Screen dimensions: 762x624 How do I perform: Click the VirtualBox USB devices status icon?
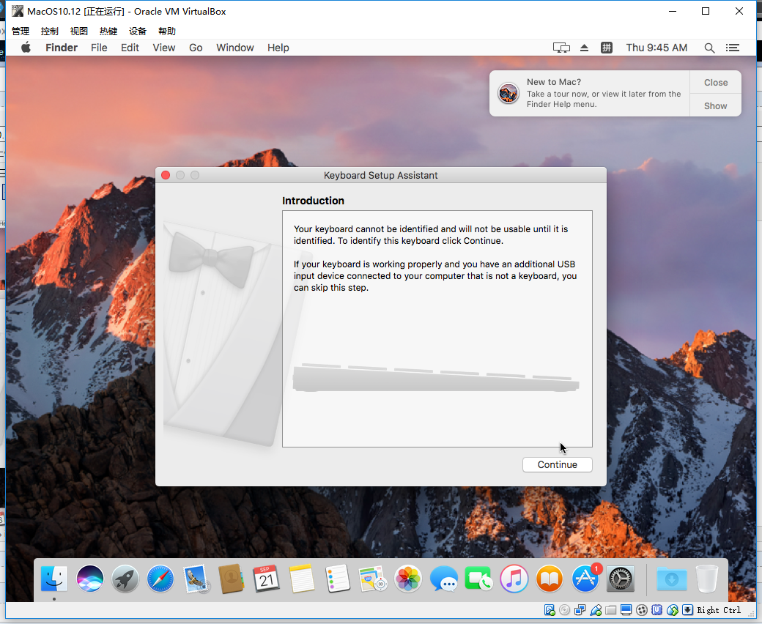pyautogui.click(x=596, y=609)
